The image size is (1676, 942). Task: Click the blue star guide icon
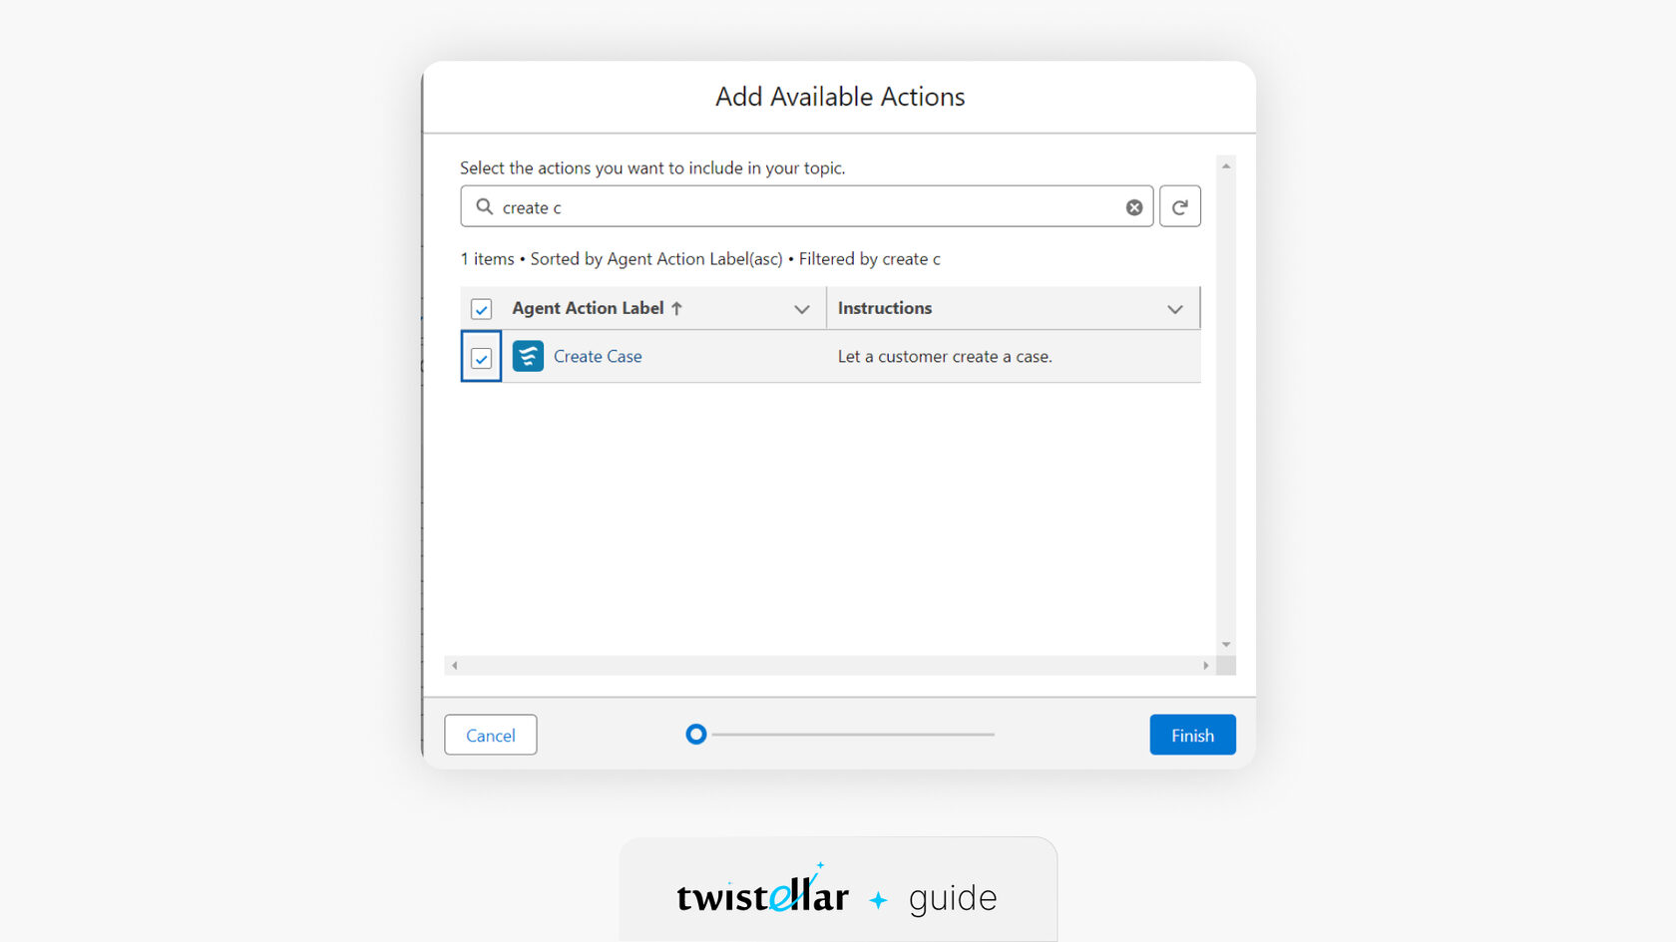coord(878,900)
